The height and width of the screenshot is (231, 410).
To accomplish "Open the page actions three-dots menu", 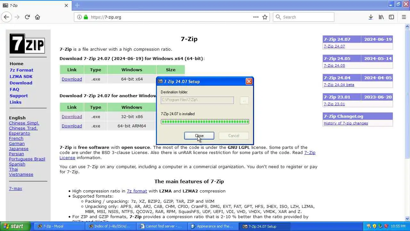I will pyautogui.click(x=256, y=17).
